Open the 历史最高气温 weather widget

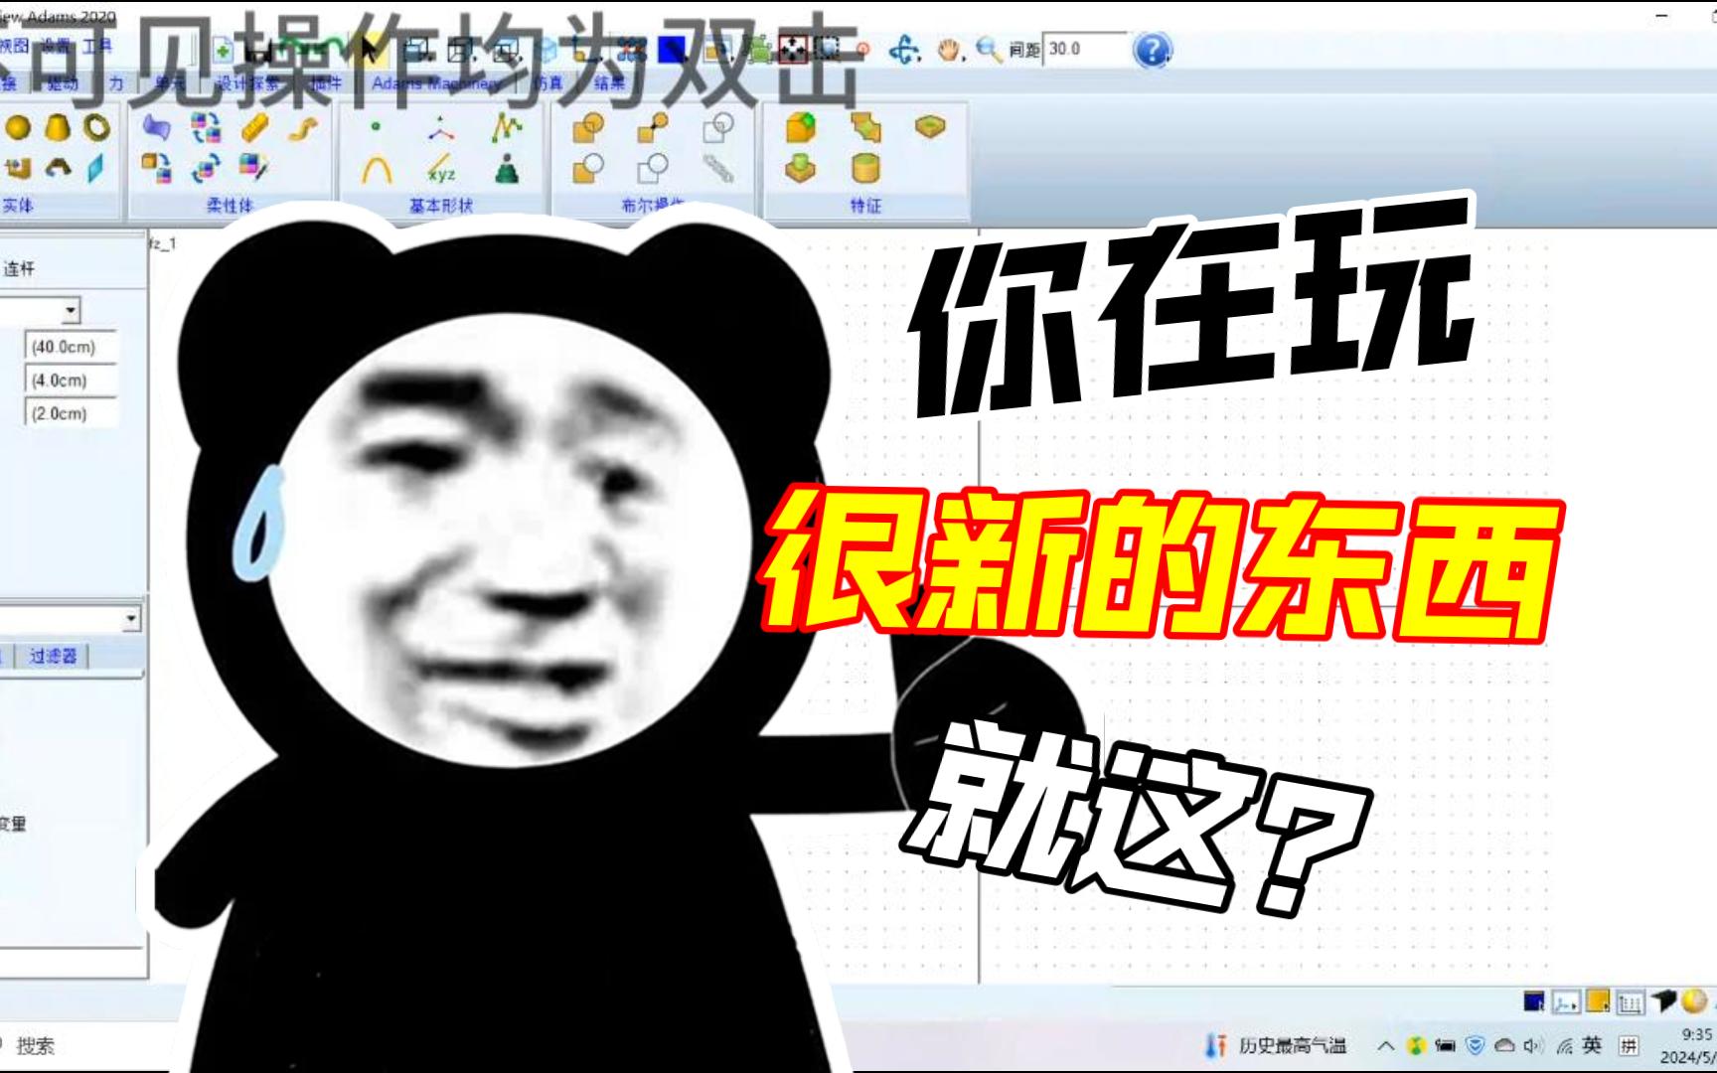click(x=1275, y=1045)
